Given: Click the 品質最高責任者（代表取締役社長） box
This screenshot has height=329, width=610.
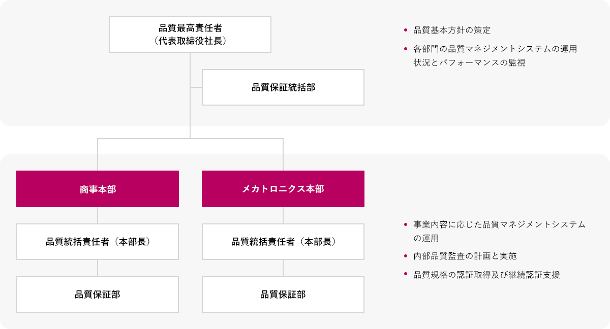Looking at the screenshot, I should [190, 35].
